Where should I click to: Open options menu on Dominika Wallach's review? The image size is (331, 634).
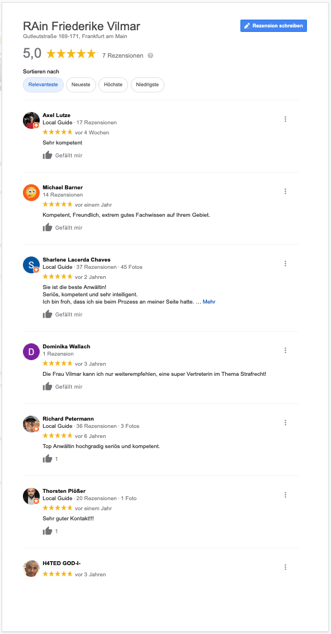point(285,350)
